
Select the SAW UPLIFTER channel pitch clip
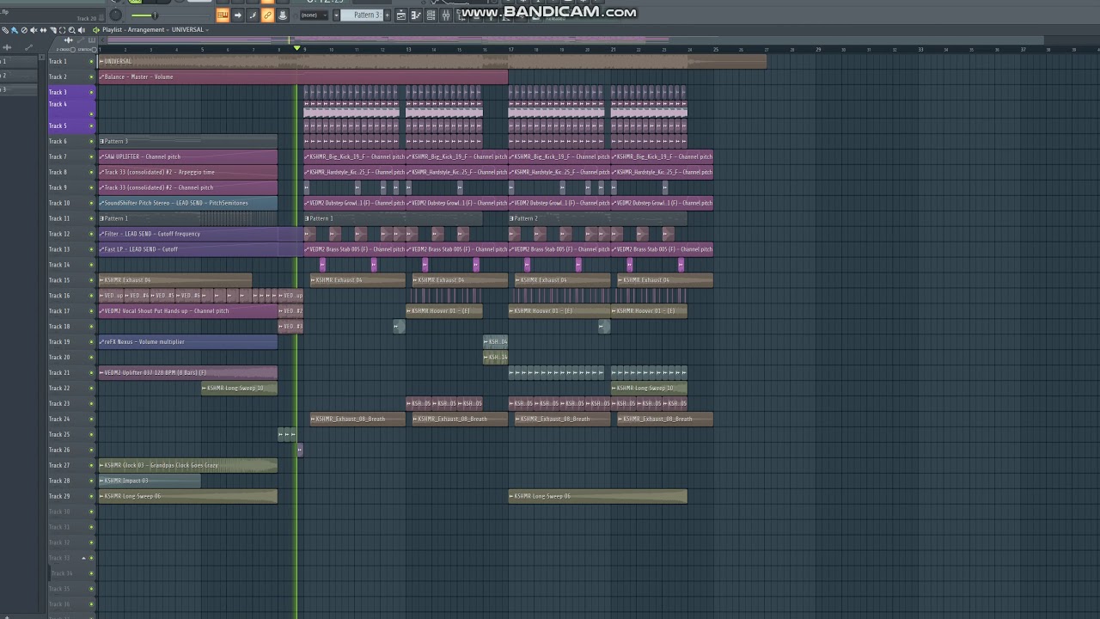pos(187,157)
